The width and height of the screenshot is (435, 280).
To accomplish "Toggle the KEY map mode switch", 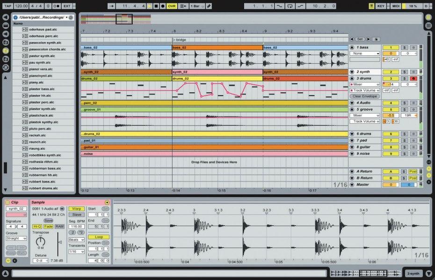I will pyautogui.click(x=381, y=6).
